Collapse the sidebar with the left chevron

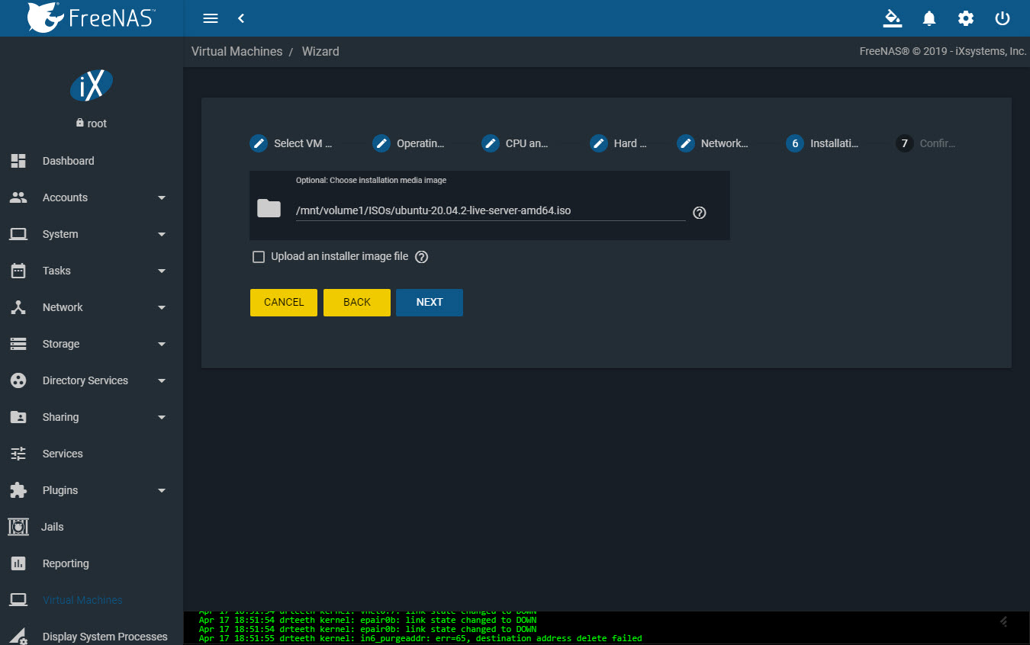coord(240,18)
